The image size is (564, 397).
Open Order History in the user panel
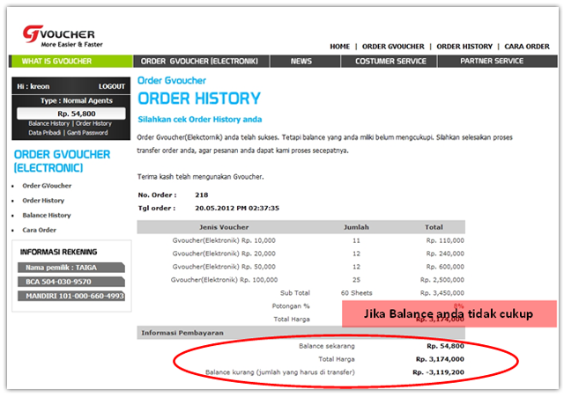point(94,123)
